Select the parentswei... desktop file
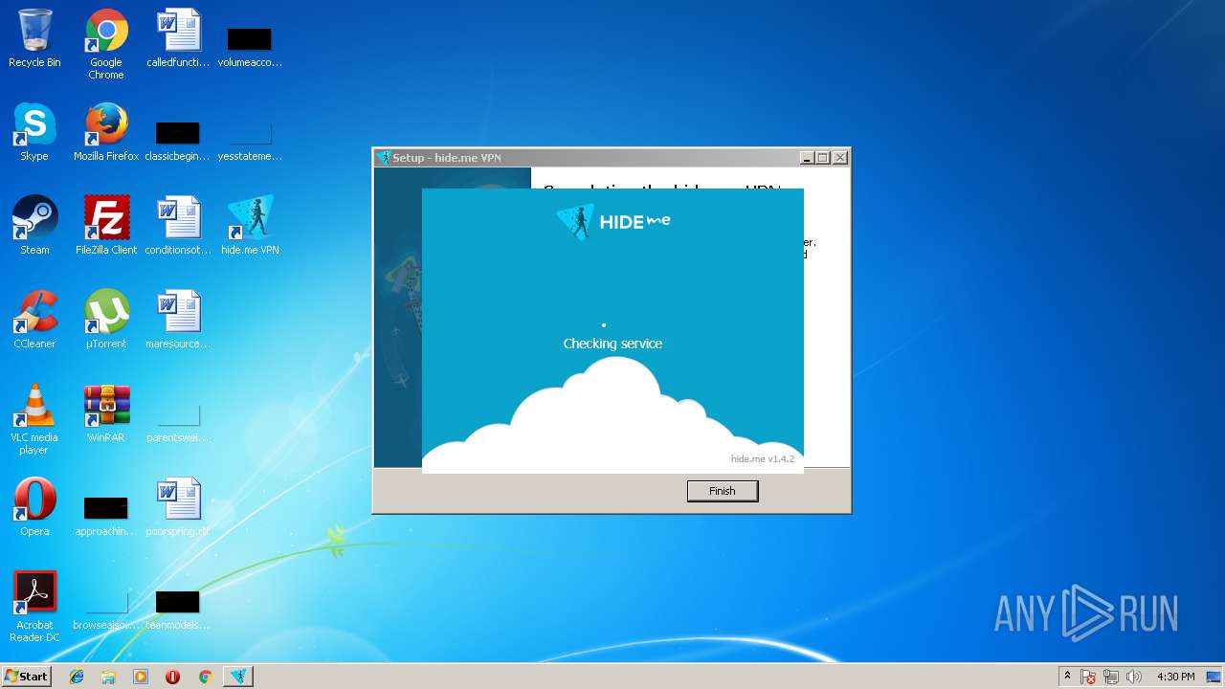The width and height of the screenshot is (1225, 689). click(177, 423)
